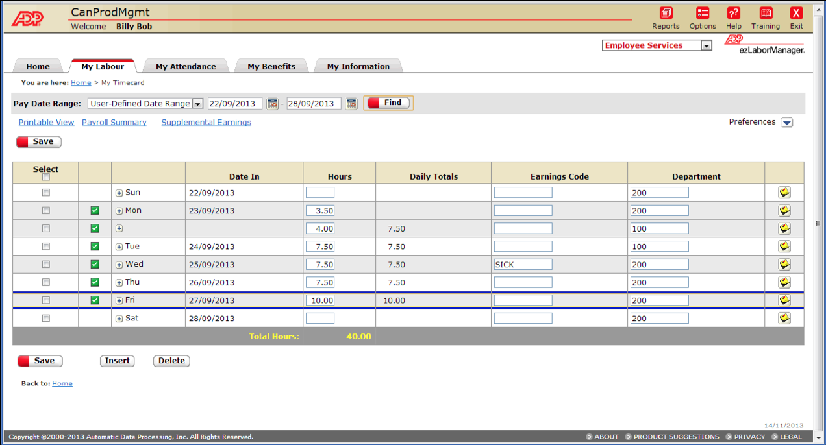Viewport: 826px width, 445px height.
Task: Open the Employee Services dropdown
Action: pyautogui.click(x=657, y=45)
